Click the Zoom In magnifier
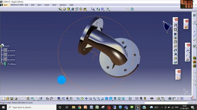Screen dimensions: 197x110 click(94, 99)
